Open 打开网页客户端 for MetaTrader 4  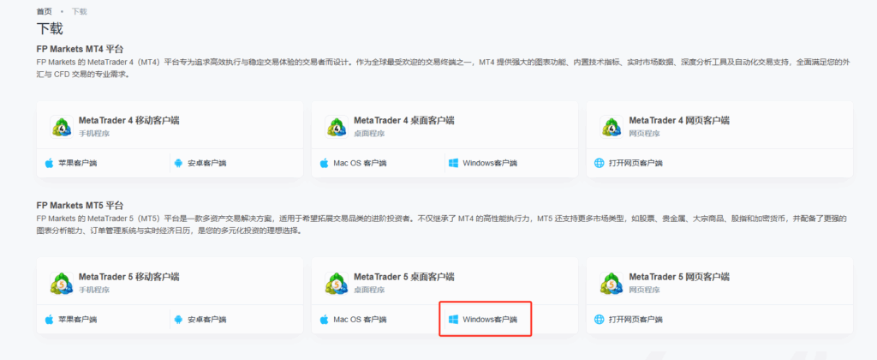634,163
